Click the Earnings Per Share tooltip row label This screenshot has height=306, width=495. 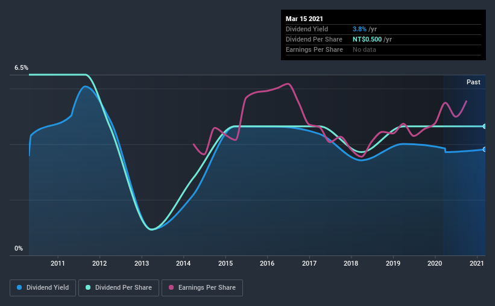click(x=315, y=49)
